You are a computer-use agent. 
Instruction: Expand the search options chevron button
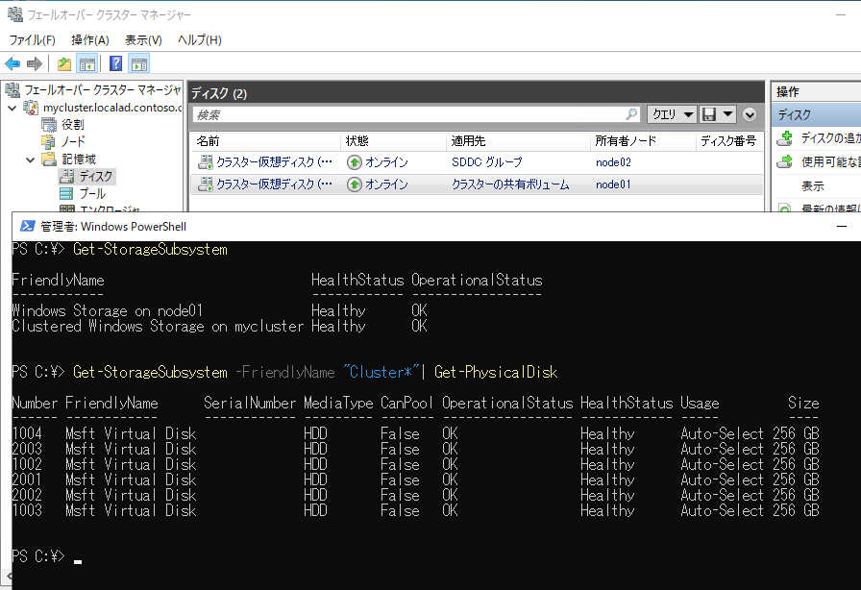[x=750, y=114]
